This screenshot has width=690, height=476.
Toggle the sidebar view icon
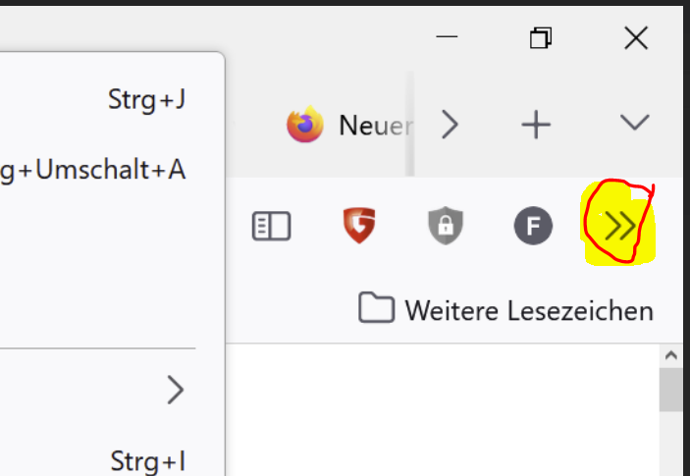coord(272,228)
